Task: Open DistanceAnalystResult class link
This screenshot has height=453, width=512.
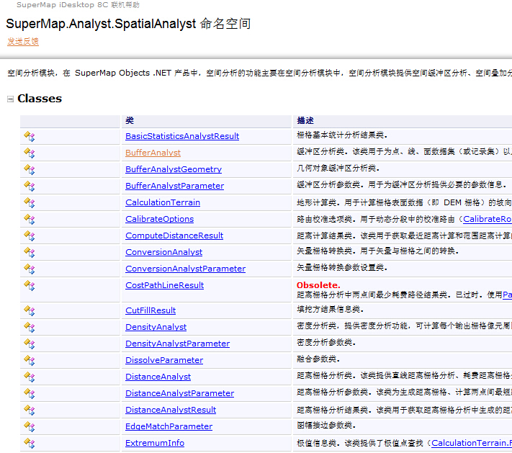Action: pyautogui.click(x=171, y=410)
